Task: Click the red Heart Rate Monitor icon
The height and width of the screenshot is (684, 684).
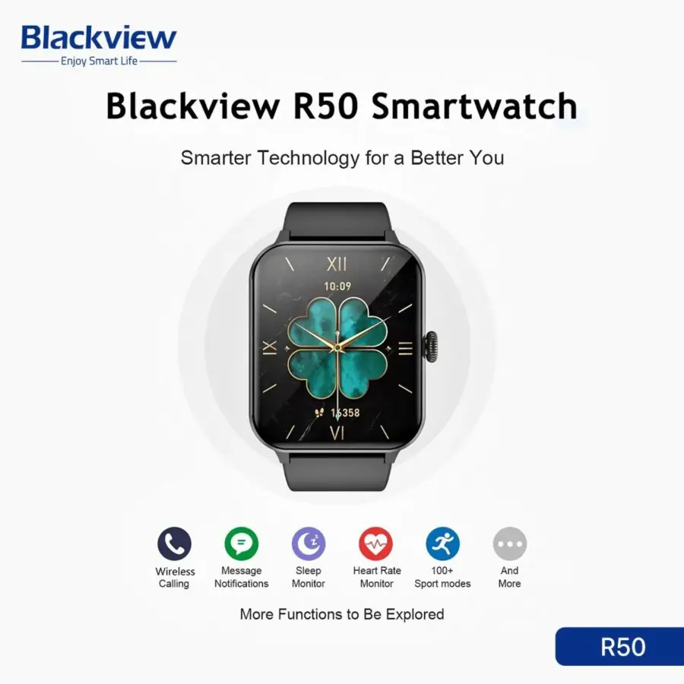Action: point(375,543)
